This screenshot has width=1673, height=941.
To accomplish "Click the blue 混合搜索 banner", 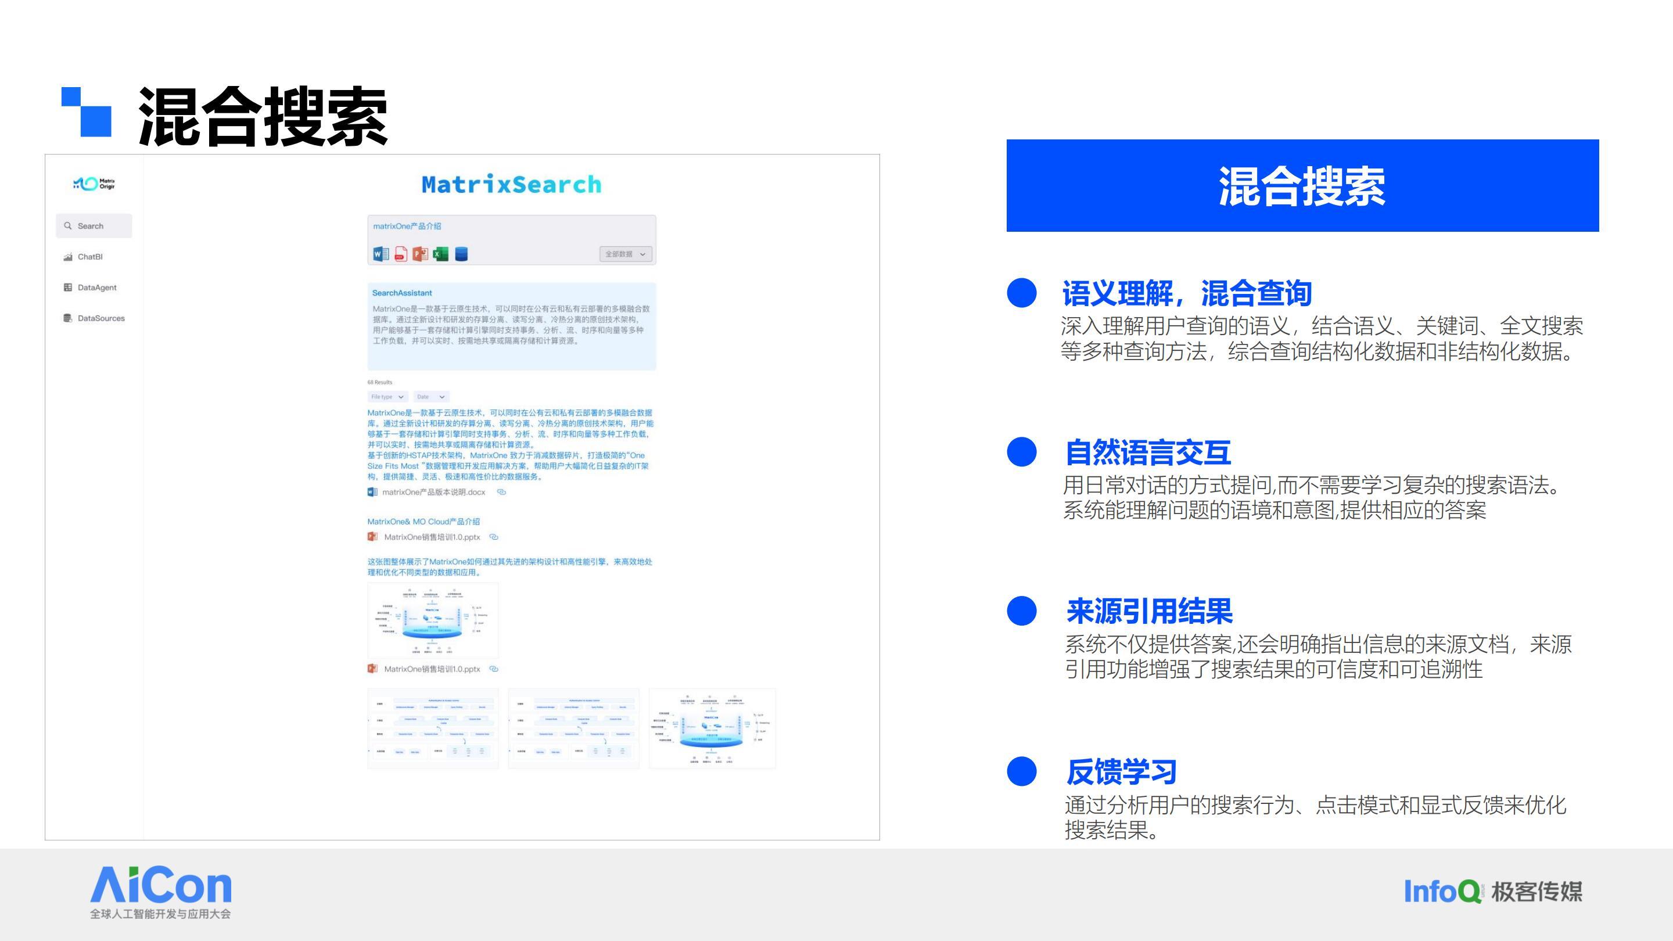I will click(1302, 185).
